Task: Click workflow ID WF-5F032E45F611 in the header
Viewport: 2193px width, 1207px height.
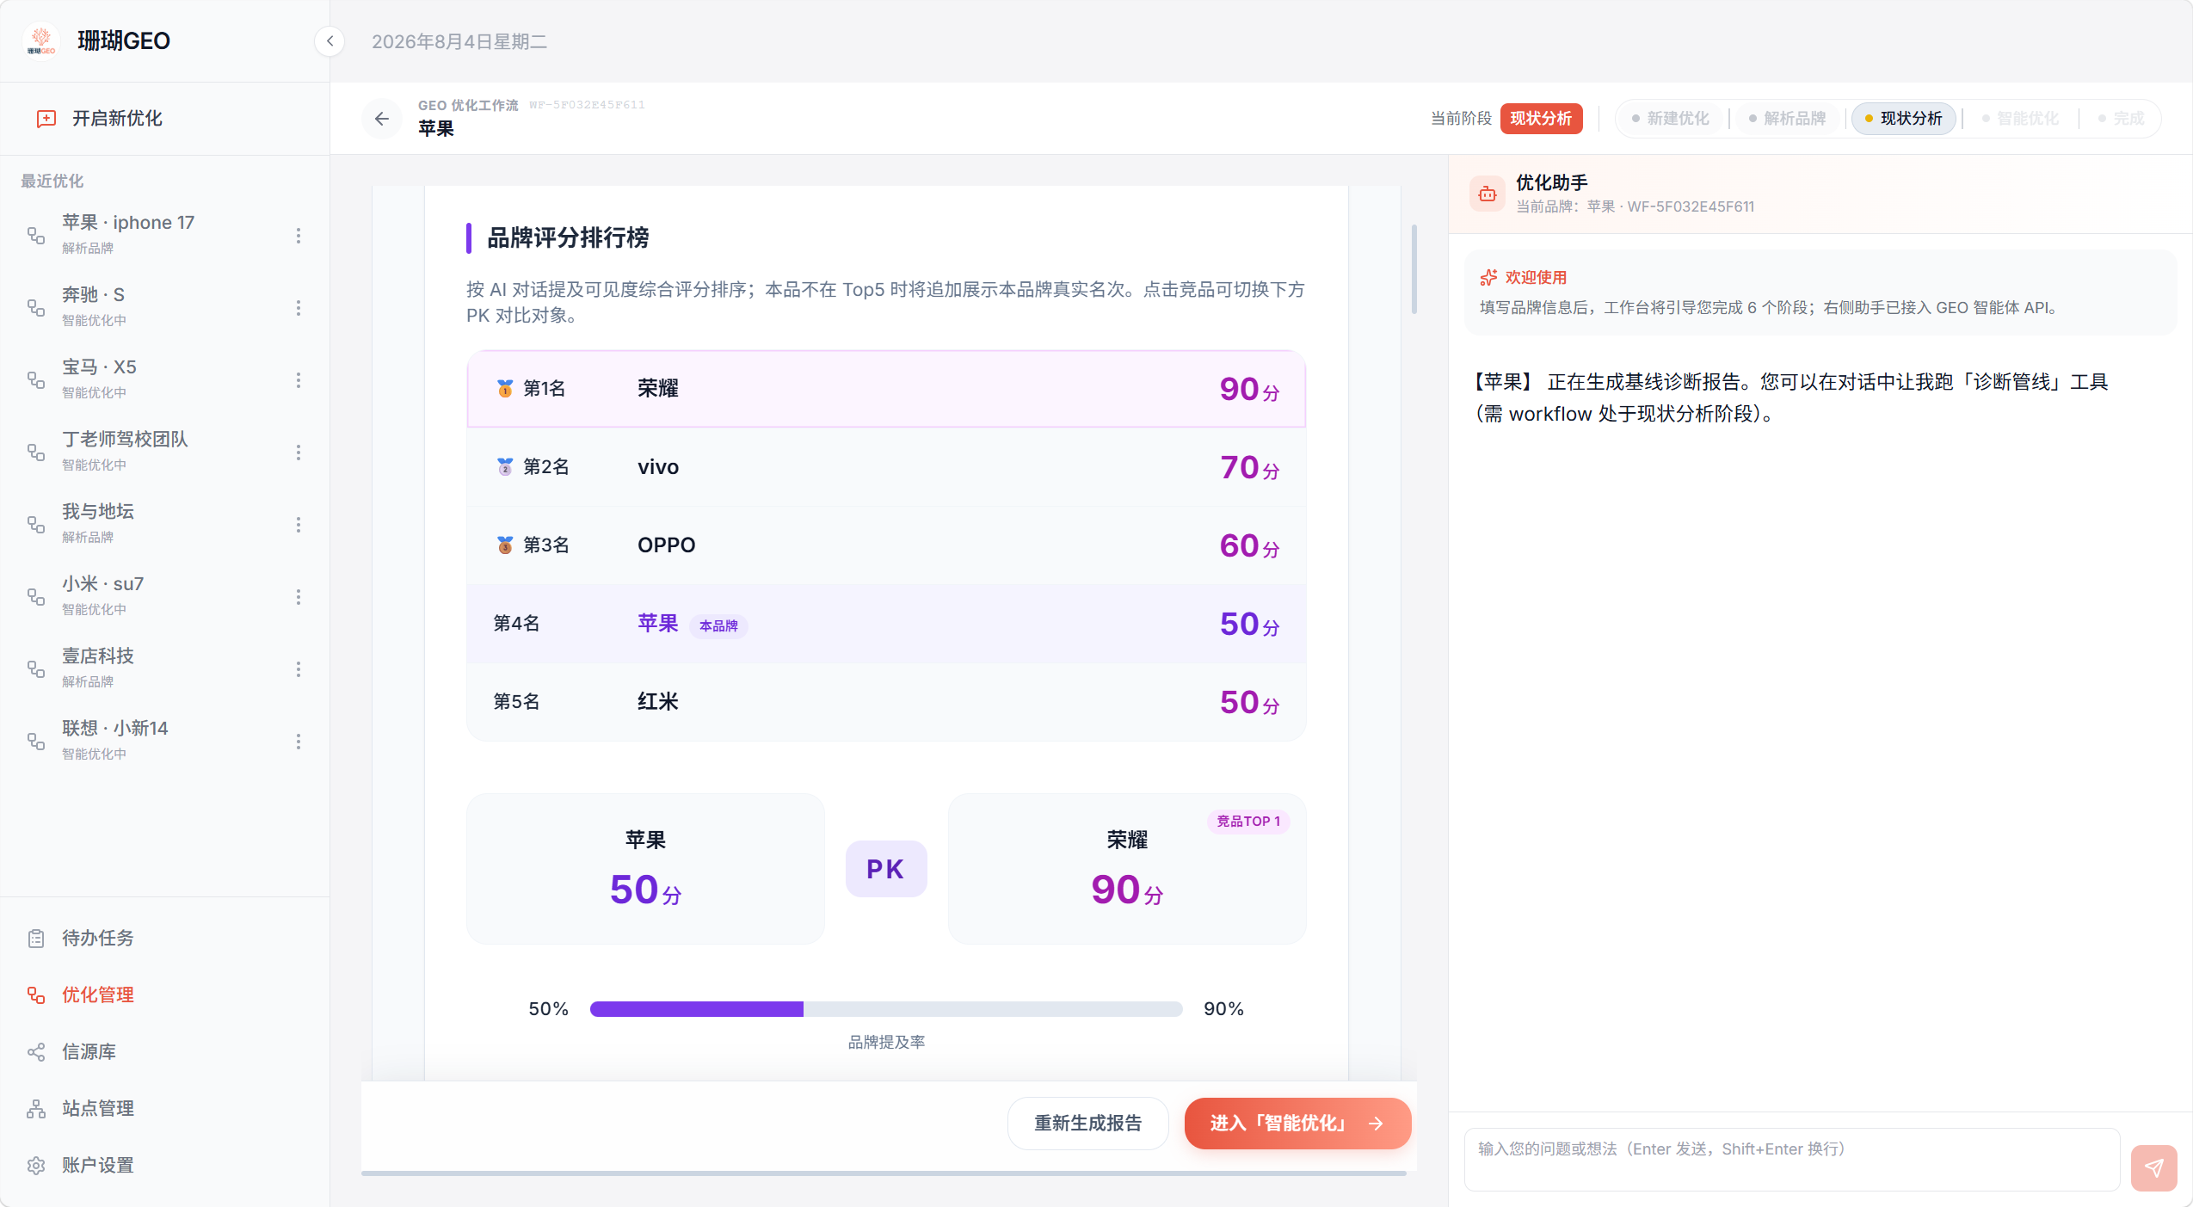Action: coord(587,105)
